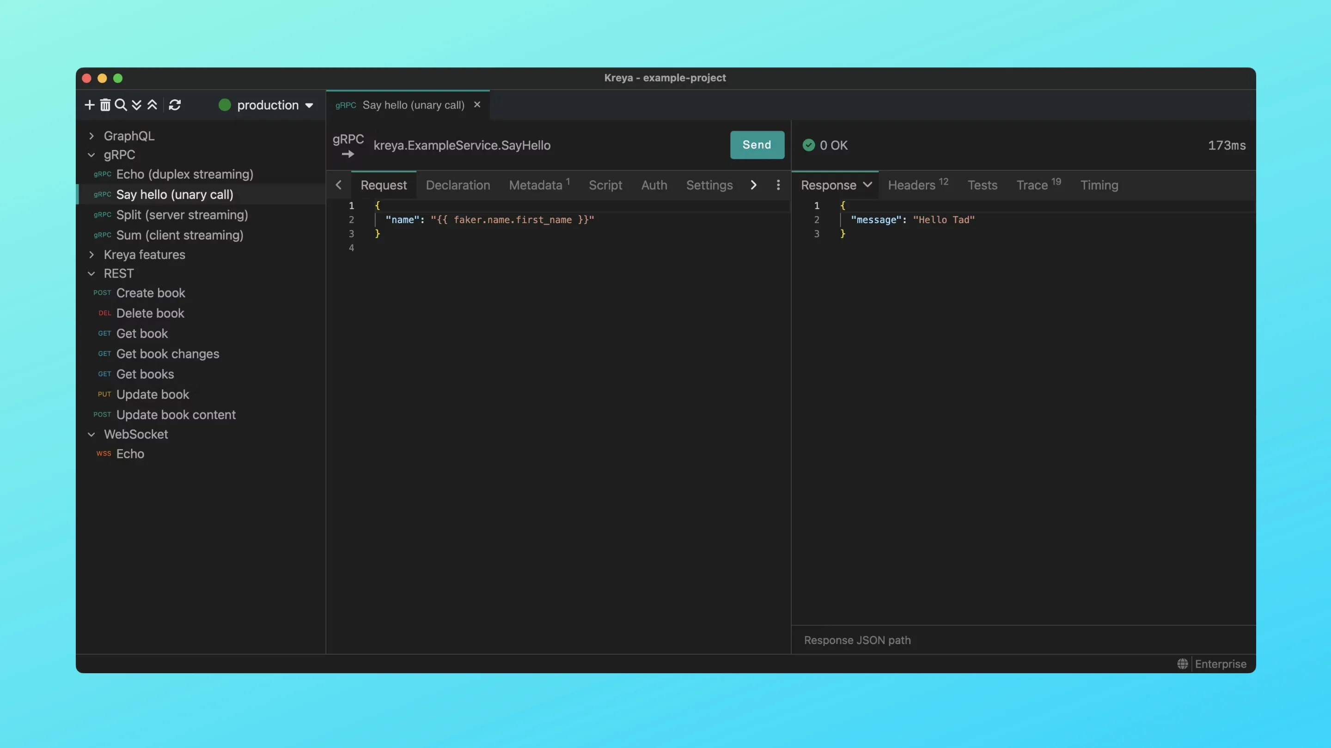Screen dimensions: 1331x748
Task: Click the globe icon in status bar
Action: click(1182, 664)
